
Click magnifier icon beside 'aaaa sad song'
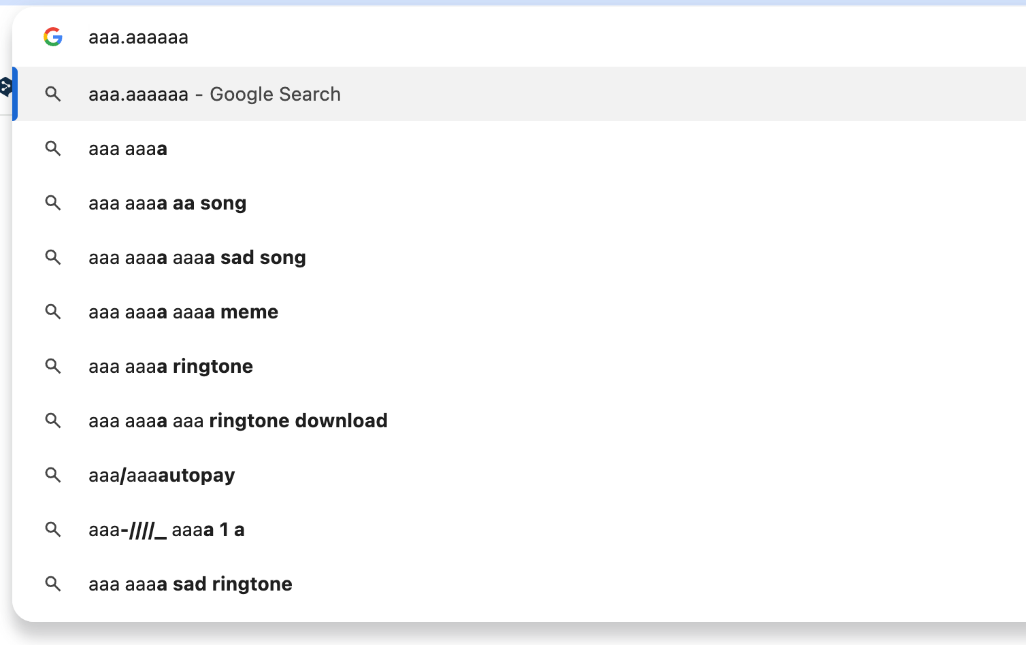pos(53,257)
